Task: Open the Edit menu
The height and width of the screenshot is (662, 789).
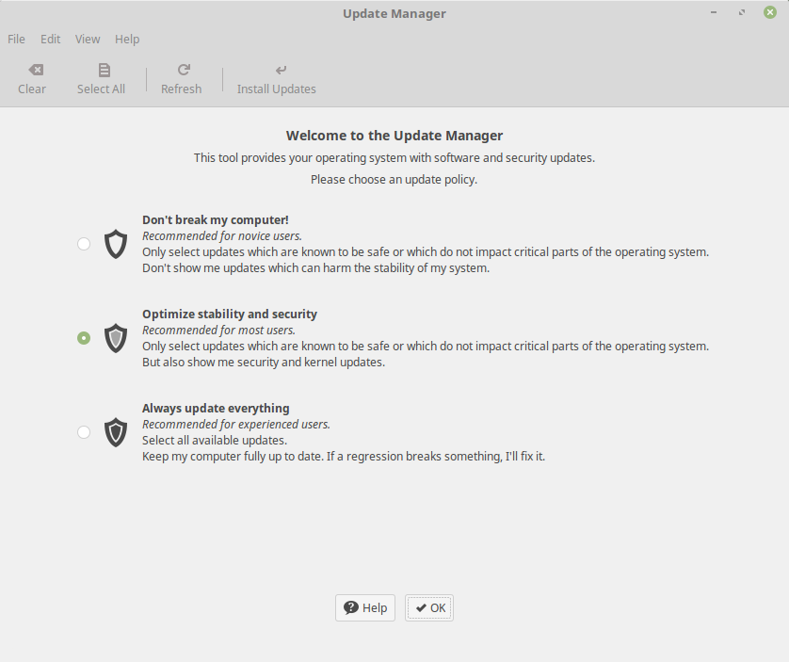Action: point(50,40)
